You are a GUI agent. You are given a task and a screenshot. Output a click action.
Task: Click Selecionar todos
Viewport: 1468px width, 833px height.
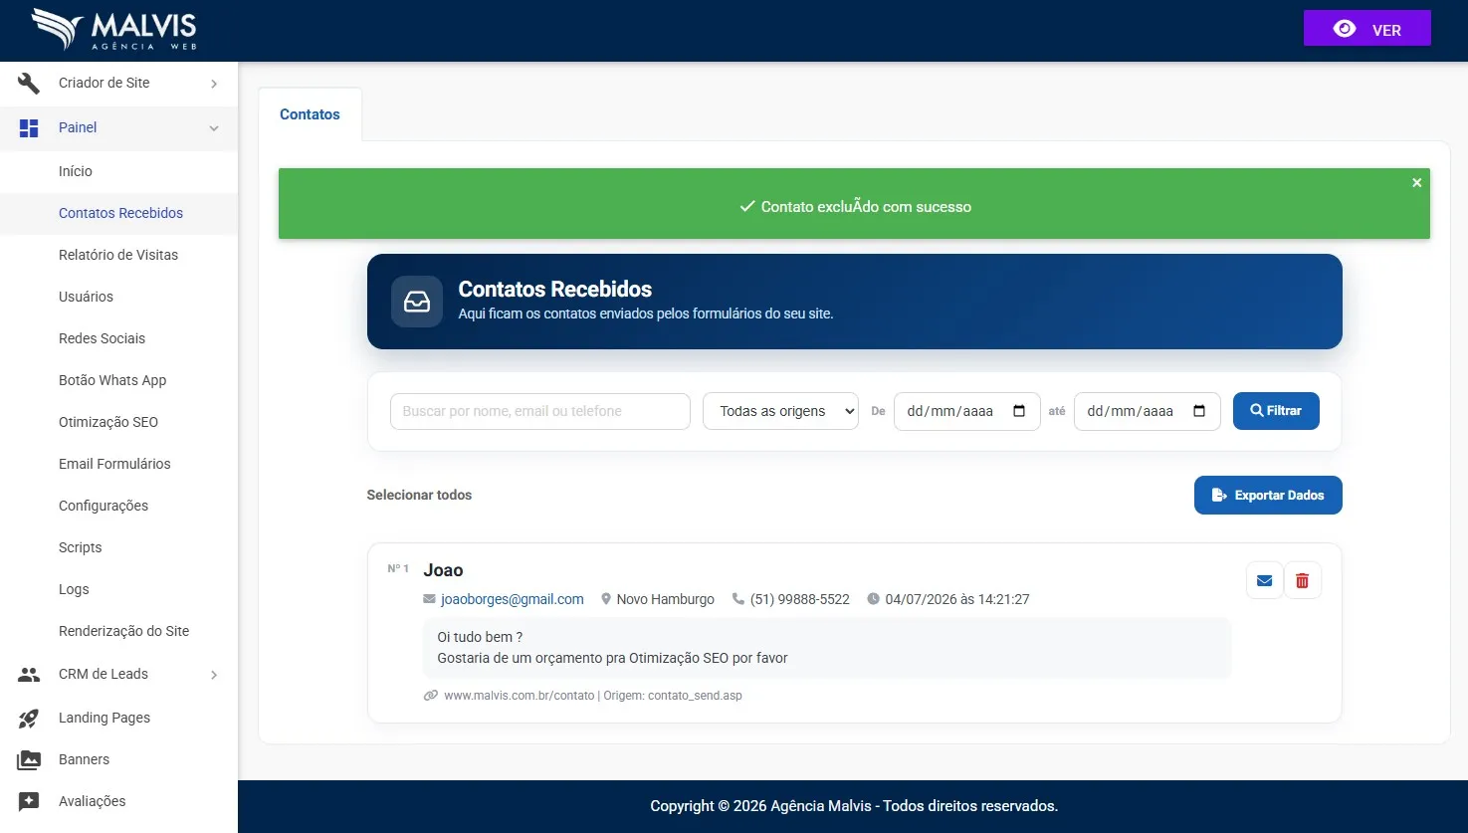coord(419,495)
